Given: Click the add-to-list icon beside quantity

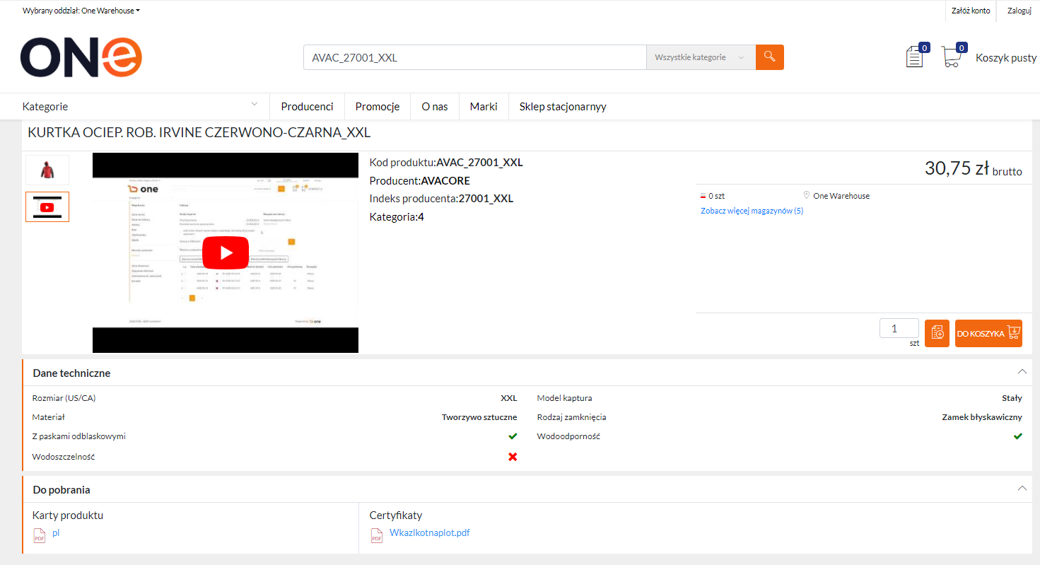Looking at the screenshot, I should [x=937, y=333].
